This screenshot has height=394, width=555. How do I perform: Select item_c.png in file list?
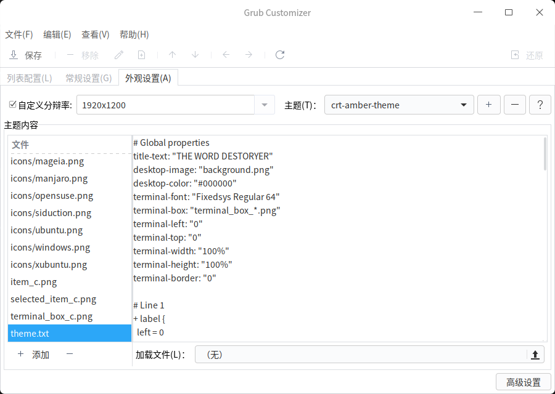70,282
